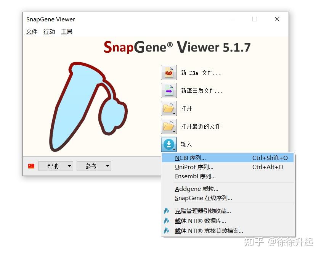
Task: Click the open folder icon beside 打开
Action: coord(169,108)
